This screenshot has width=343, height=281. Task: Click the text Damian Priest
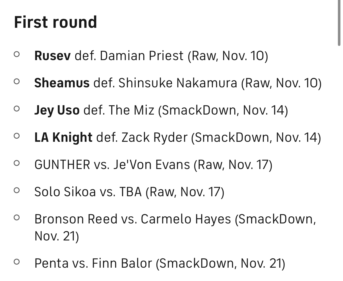coord(142,56)
